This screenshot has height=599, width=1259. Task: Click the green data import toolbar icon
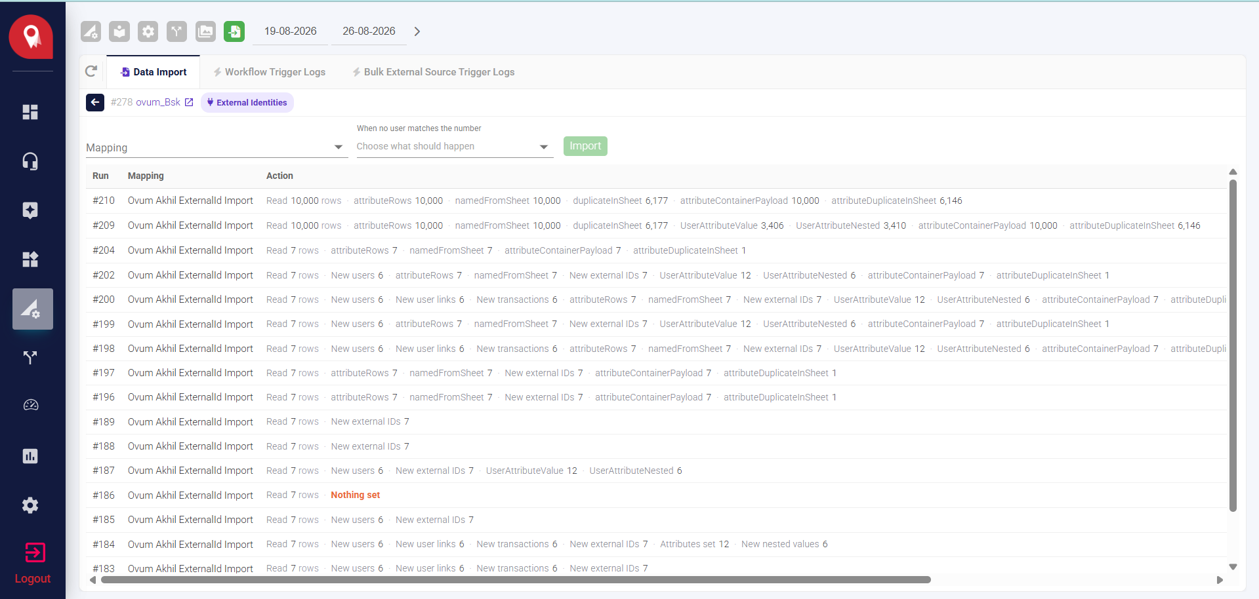point(234,31)
